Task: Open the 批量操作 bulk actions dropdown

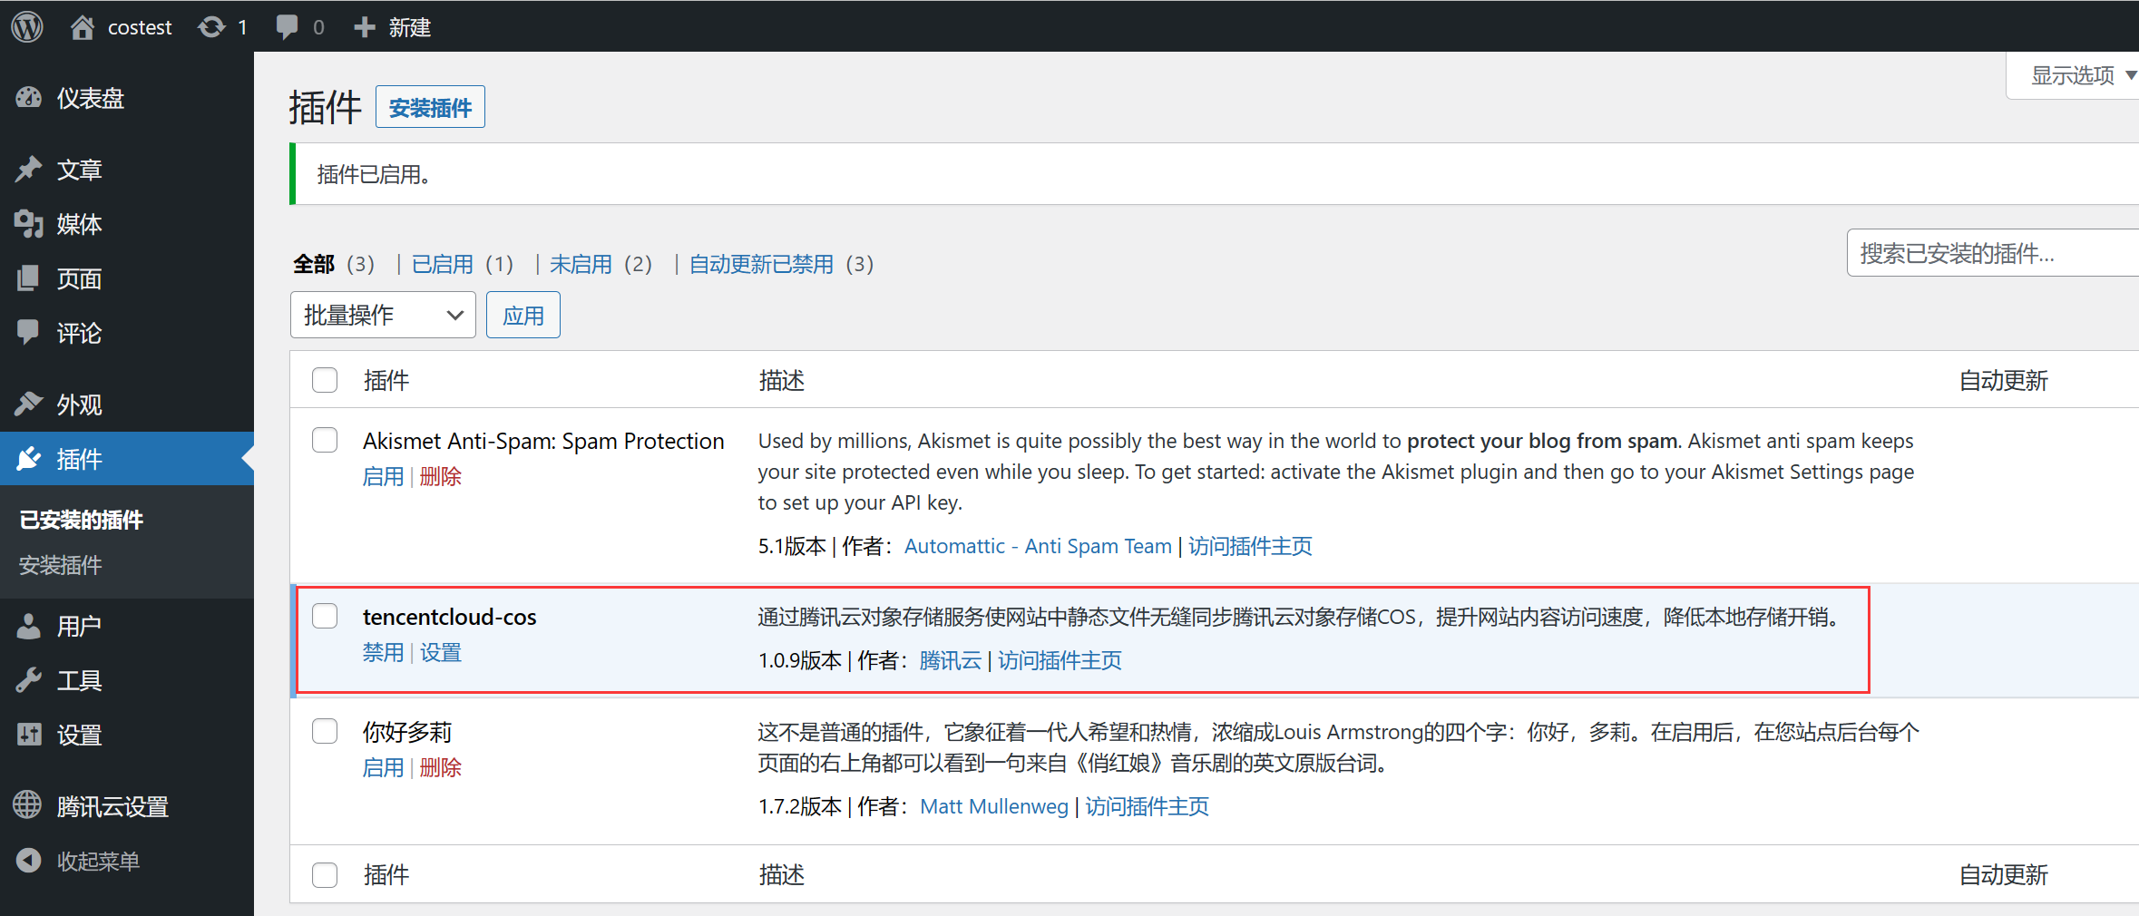Action: [x=383, y=315]
